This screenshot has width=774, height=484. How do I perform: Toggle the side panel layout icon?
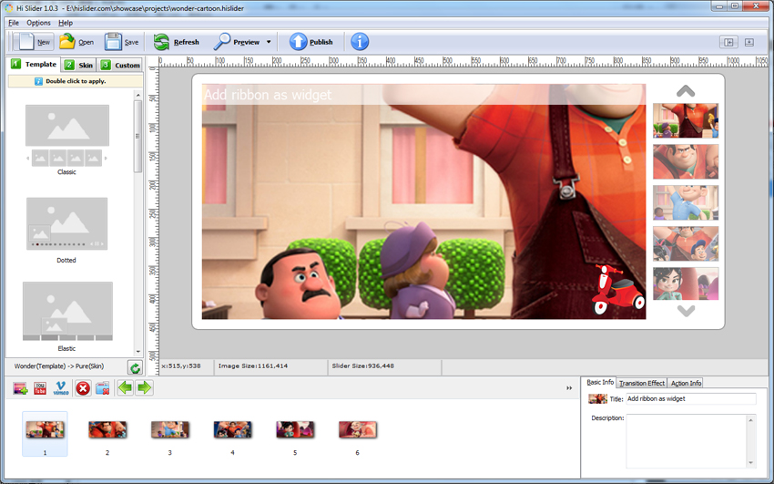(x=728, y=42)
